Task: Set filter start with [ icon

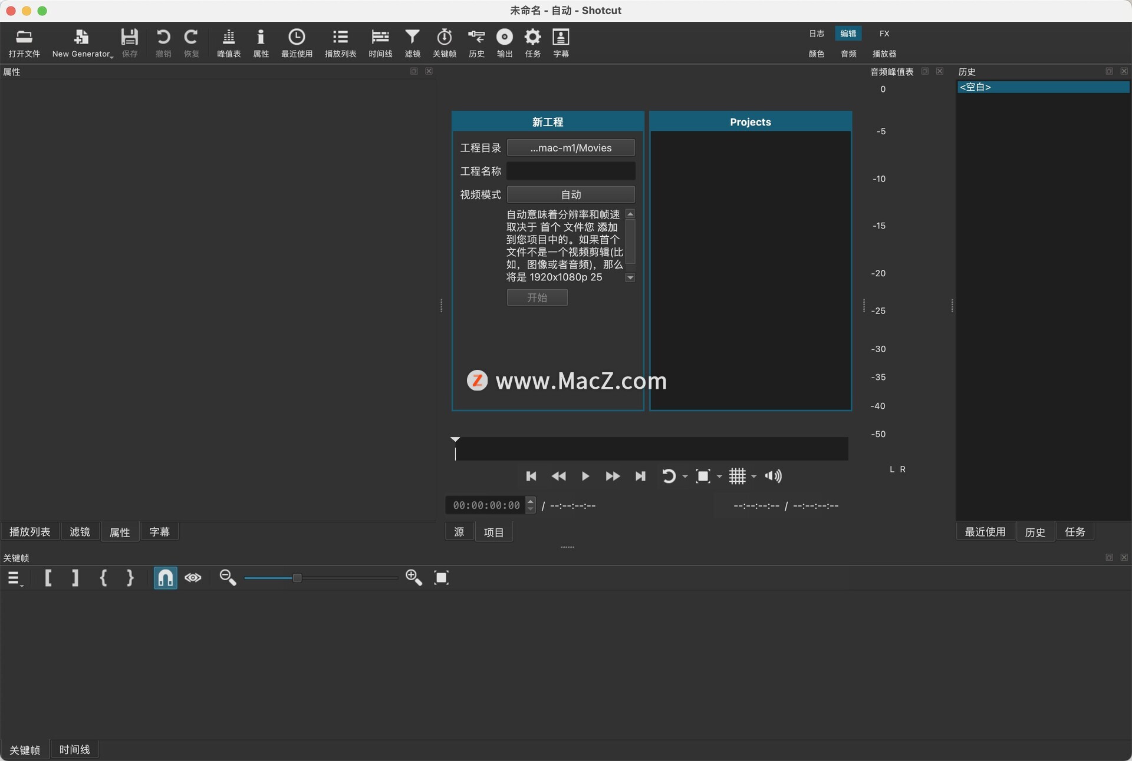Action: click(x=48, y=578)
